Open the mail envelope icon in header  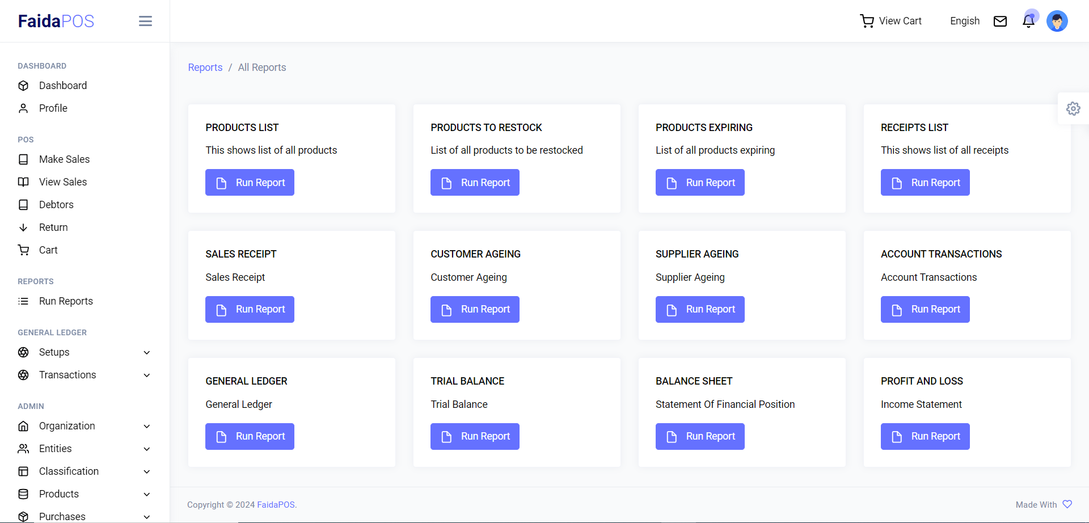1000,21
